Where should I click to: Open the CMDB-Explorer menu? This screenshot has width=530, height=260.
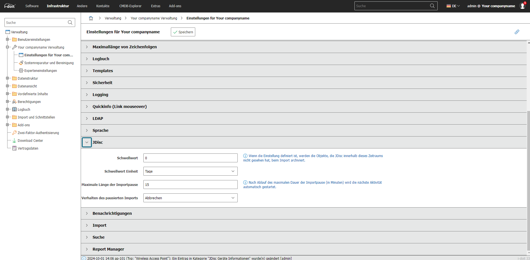[130, 6]
